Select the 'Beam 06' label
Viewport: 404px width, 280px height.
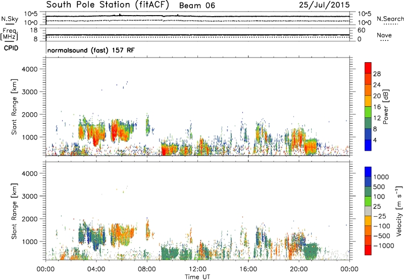click(x=197, y=6)
